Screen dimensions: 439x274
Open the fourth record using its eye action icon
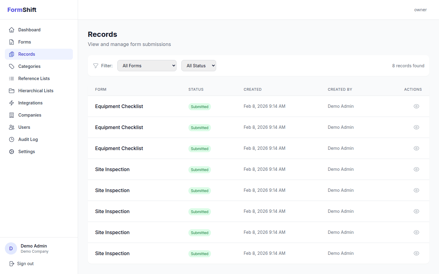(x=416, y=169)
